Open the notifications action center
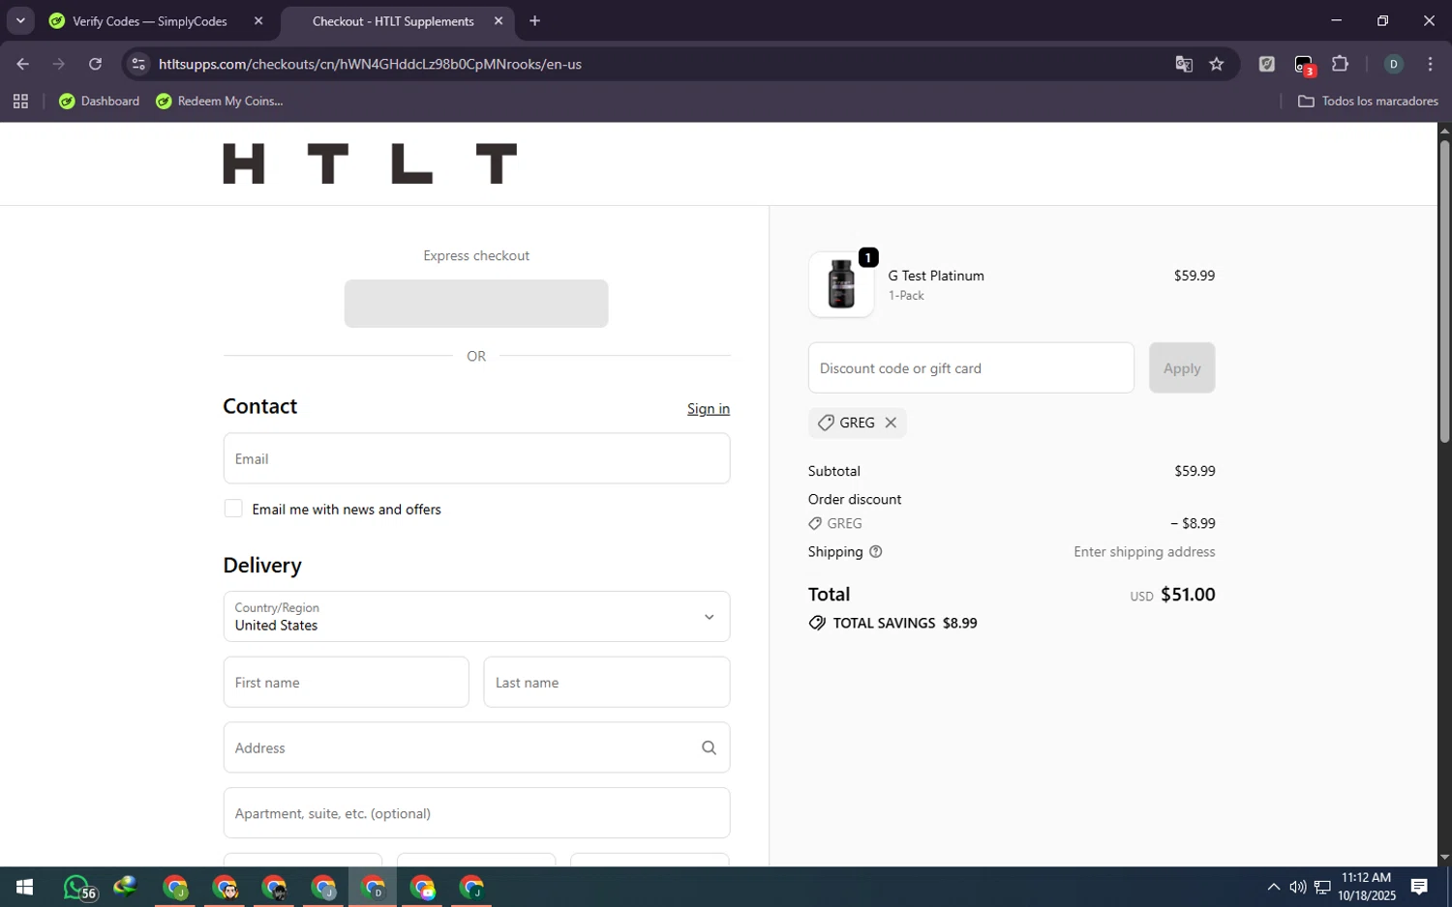The width and height of the screenshot is (1452, 907). click(1419, 887)
